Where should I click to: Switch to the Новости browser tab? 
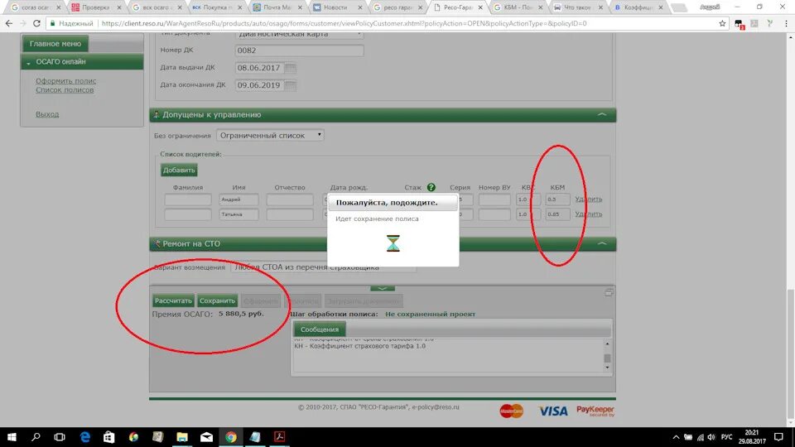[x=336, y=7]
